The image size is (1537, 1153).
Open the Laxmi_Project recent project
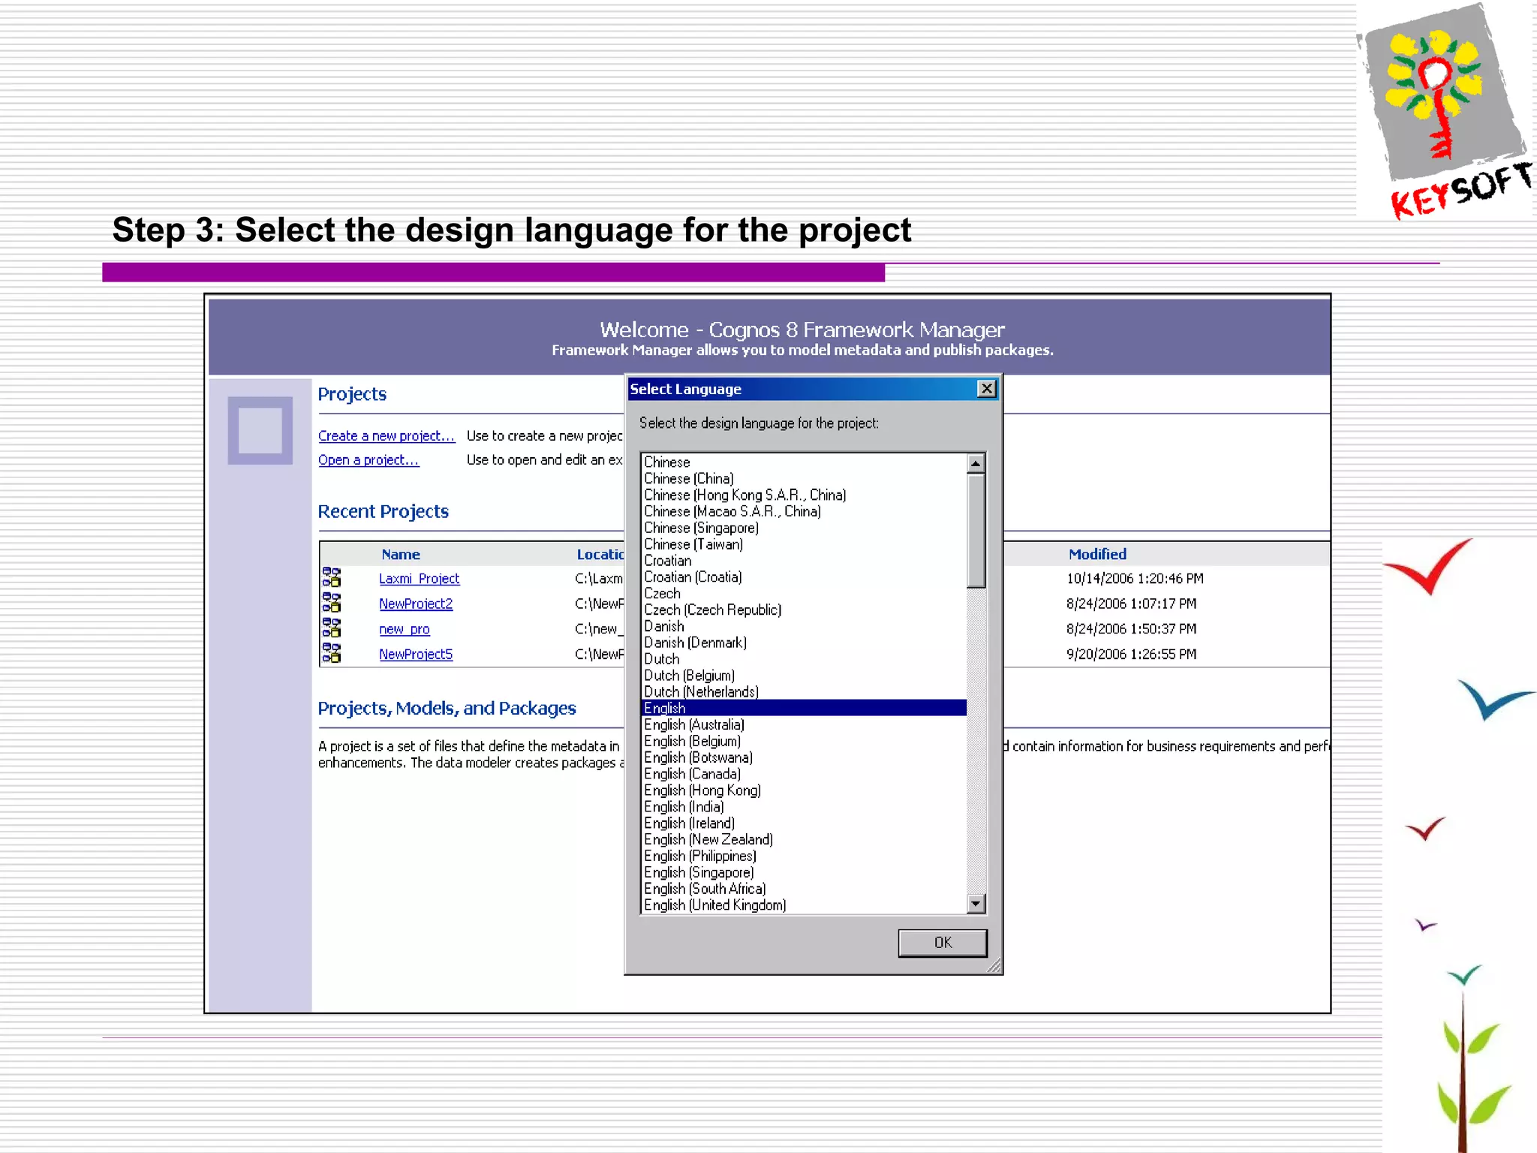tap(419, 579)
